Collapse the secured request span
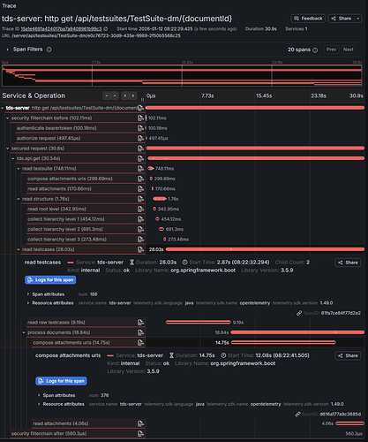The image size is (368, 442). point(8,149)
